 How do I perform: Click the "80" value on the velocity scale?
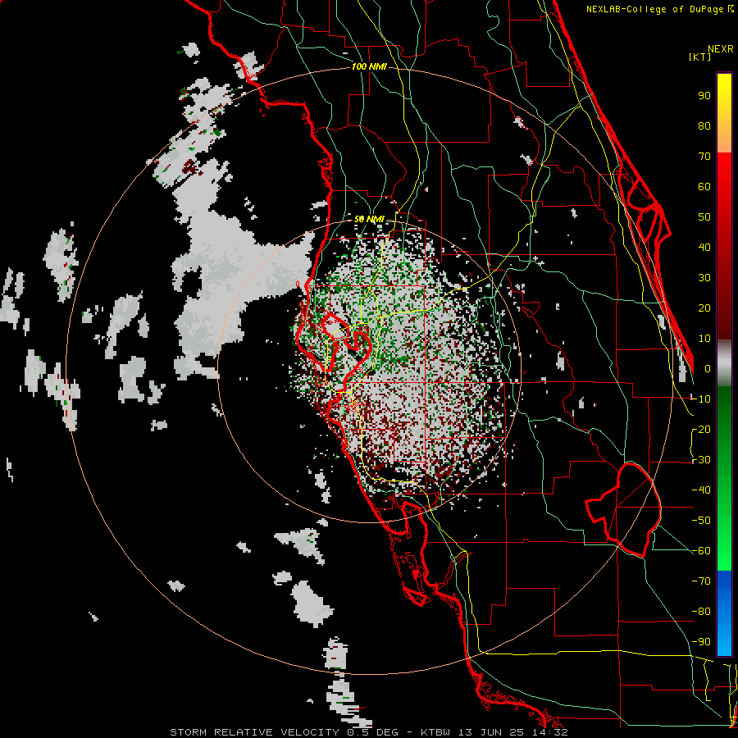pyautogui.click(x=704, y=126)
